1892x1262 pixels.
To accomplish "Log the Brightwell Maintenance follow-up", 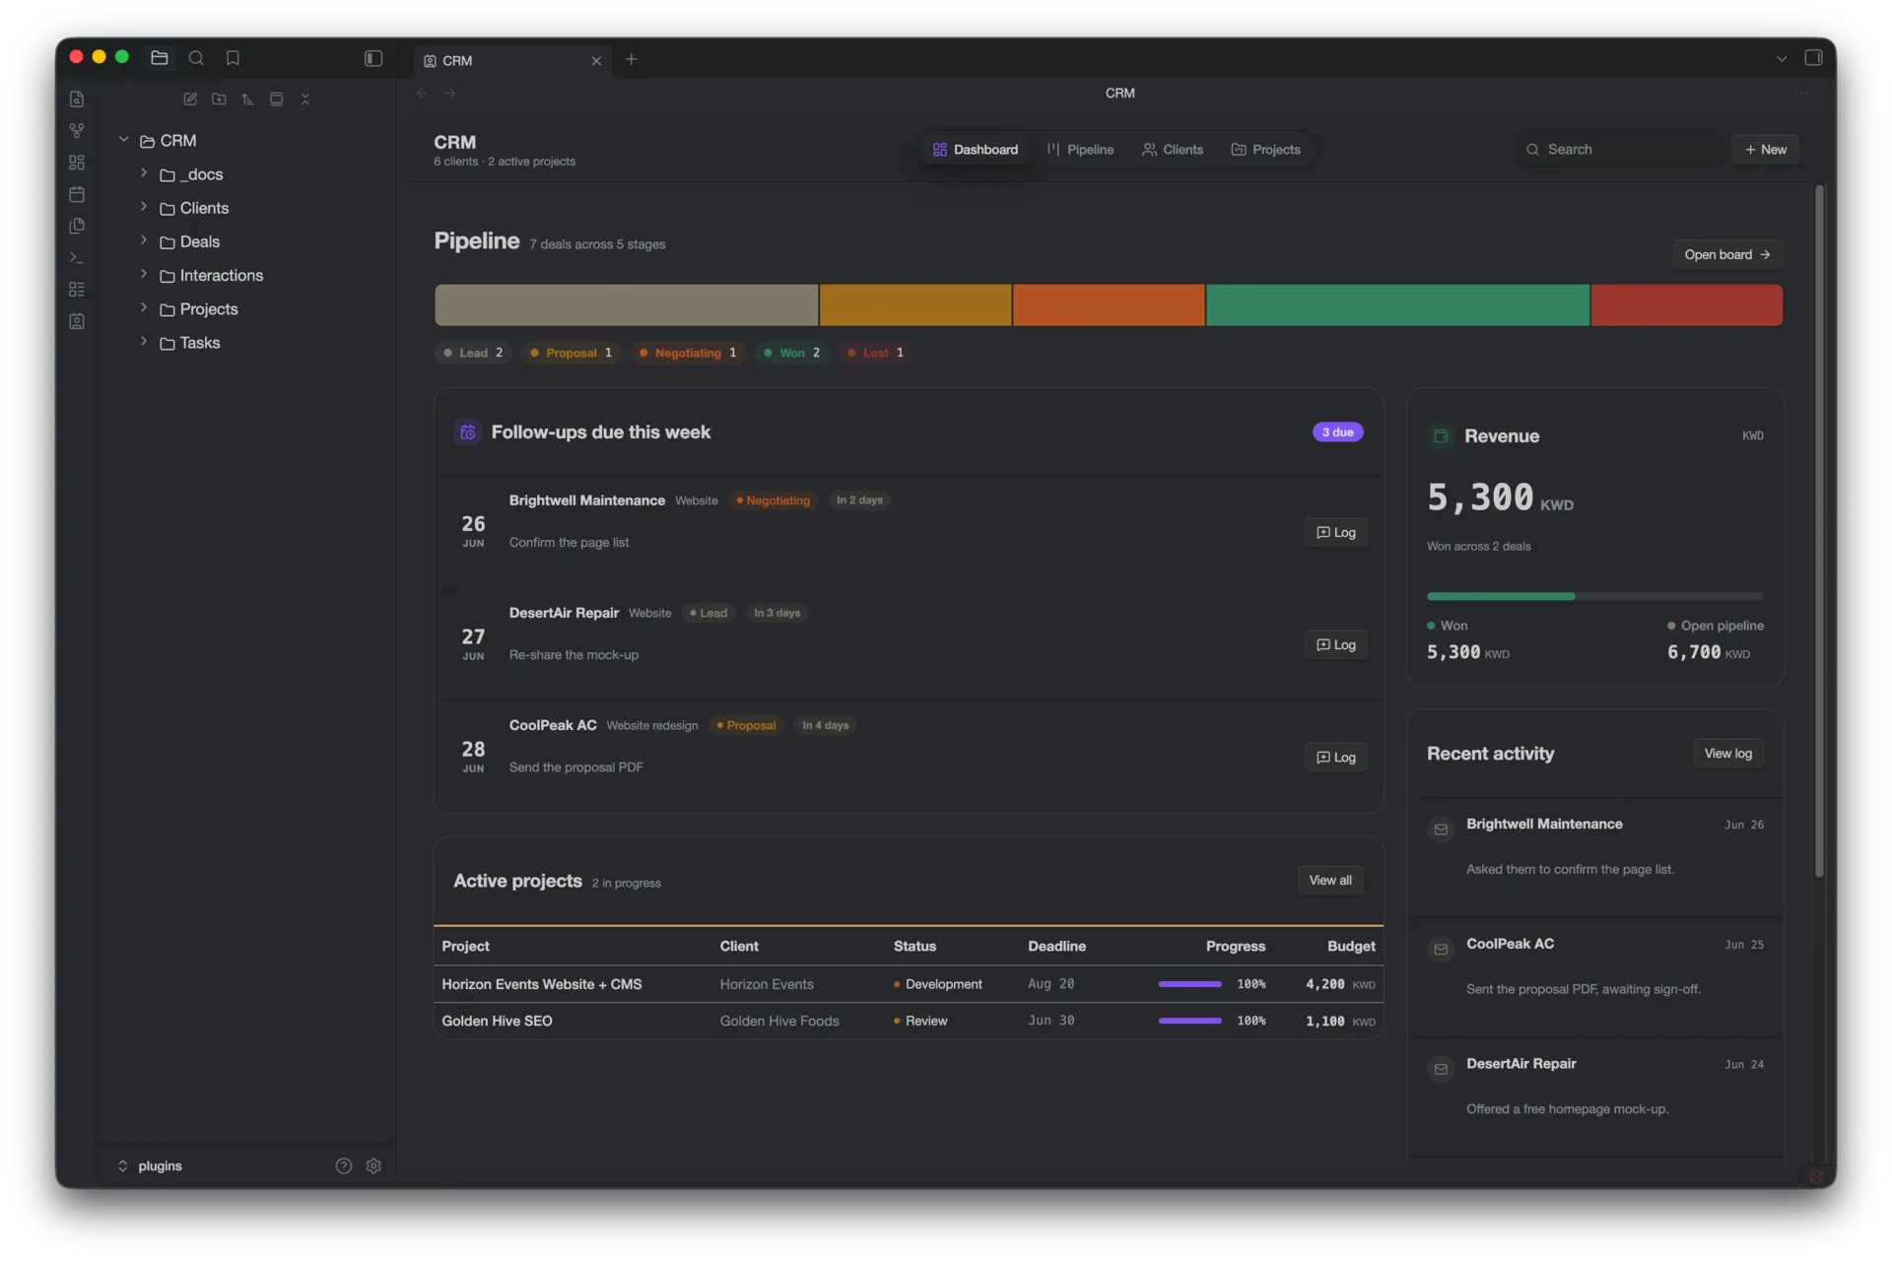I will (1335, 533).
